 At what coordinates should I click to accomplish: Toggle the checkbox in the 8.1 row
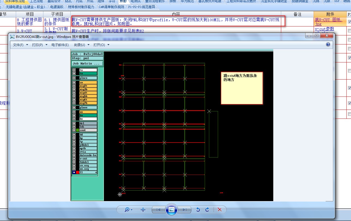349,22
